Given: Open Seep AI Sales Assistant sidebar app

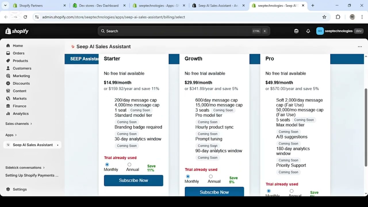Looking at the screenshot, I should (x=32, y=145).
